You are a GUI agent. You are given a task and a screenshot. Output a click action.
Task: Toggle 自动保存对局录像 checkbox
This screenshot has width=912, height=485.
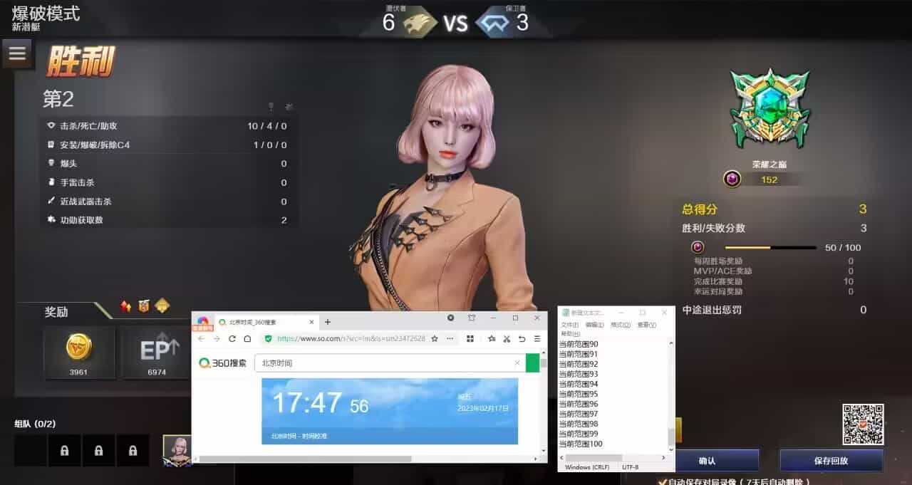661,481
